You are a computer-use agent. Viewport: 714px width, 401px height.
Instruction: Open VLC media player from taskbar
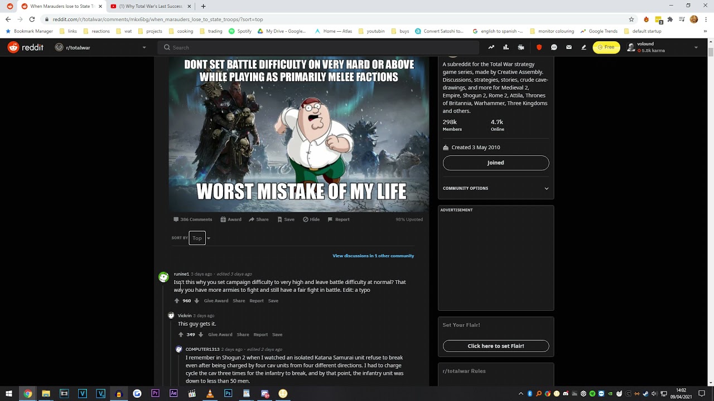click(210, 393)
